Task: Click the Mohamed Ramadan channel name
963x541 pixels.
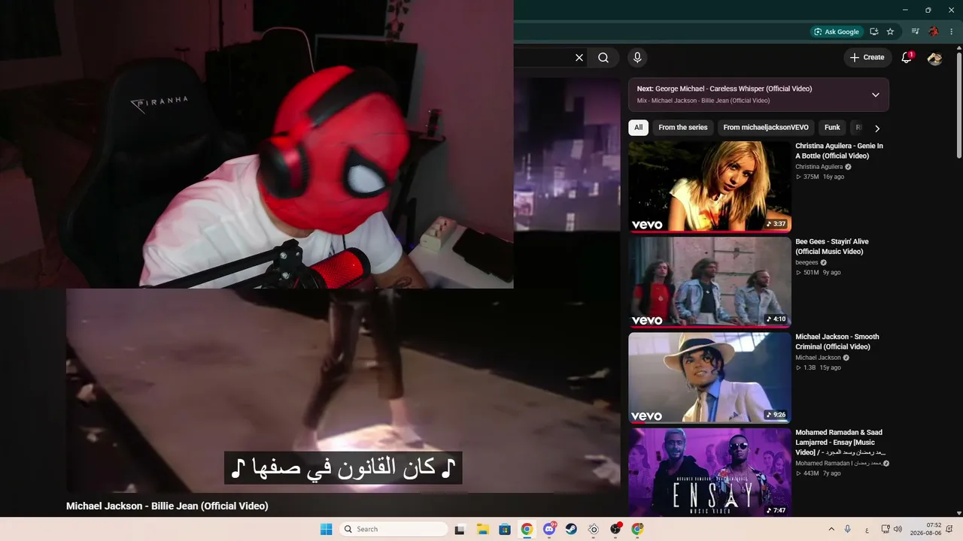Action: pyautogui.click(x=838, y=464)
